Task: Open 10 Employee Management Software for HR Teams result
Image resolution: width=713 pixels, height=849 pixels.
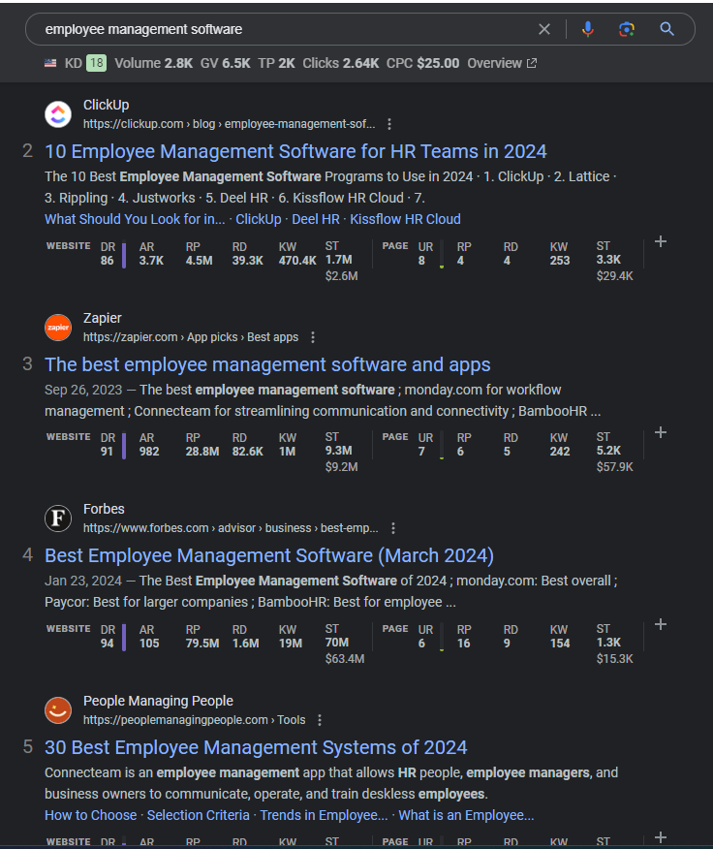Action: coord(295,151)
